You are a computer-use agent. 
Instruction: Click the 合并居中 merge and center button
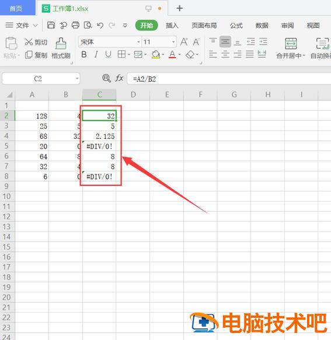click(x=291, y=48)
